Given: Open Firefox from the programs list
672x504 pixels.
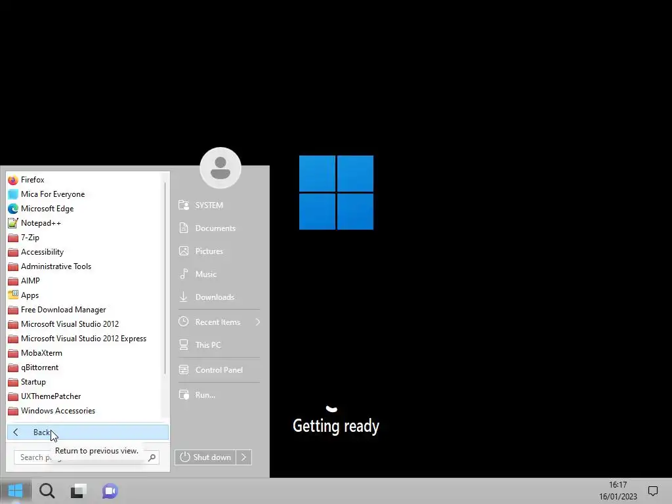Looking at the screenshot, I should [83, 180].
